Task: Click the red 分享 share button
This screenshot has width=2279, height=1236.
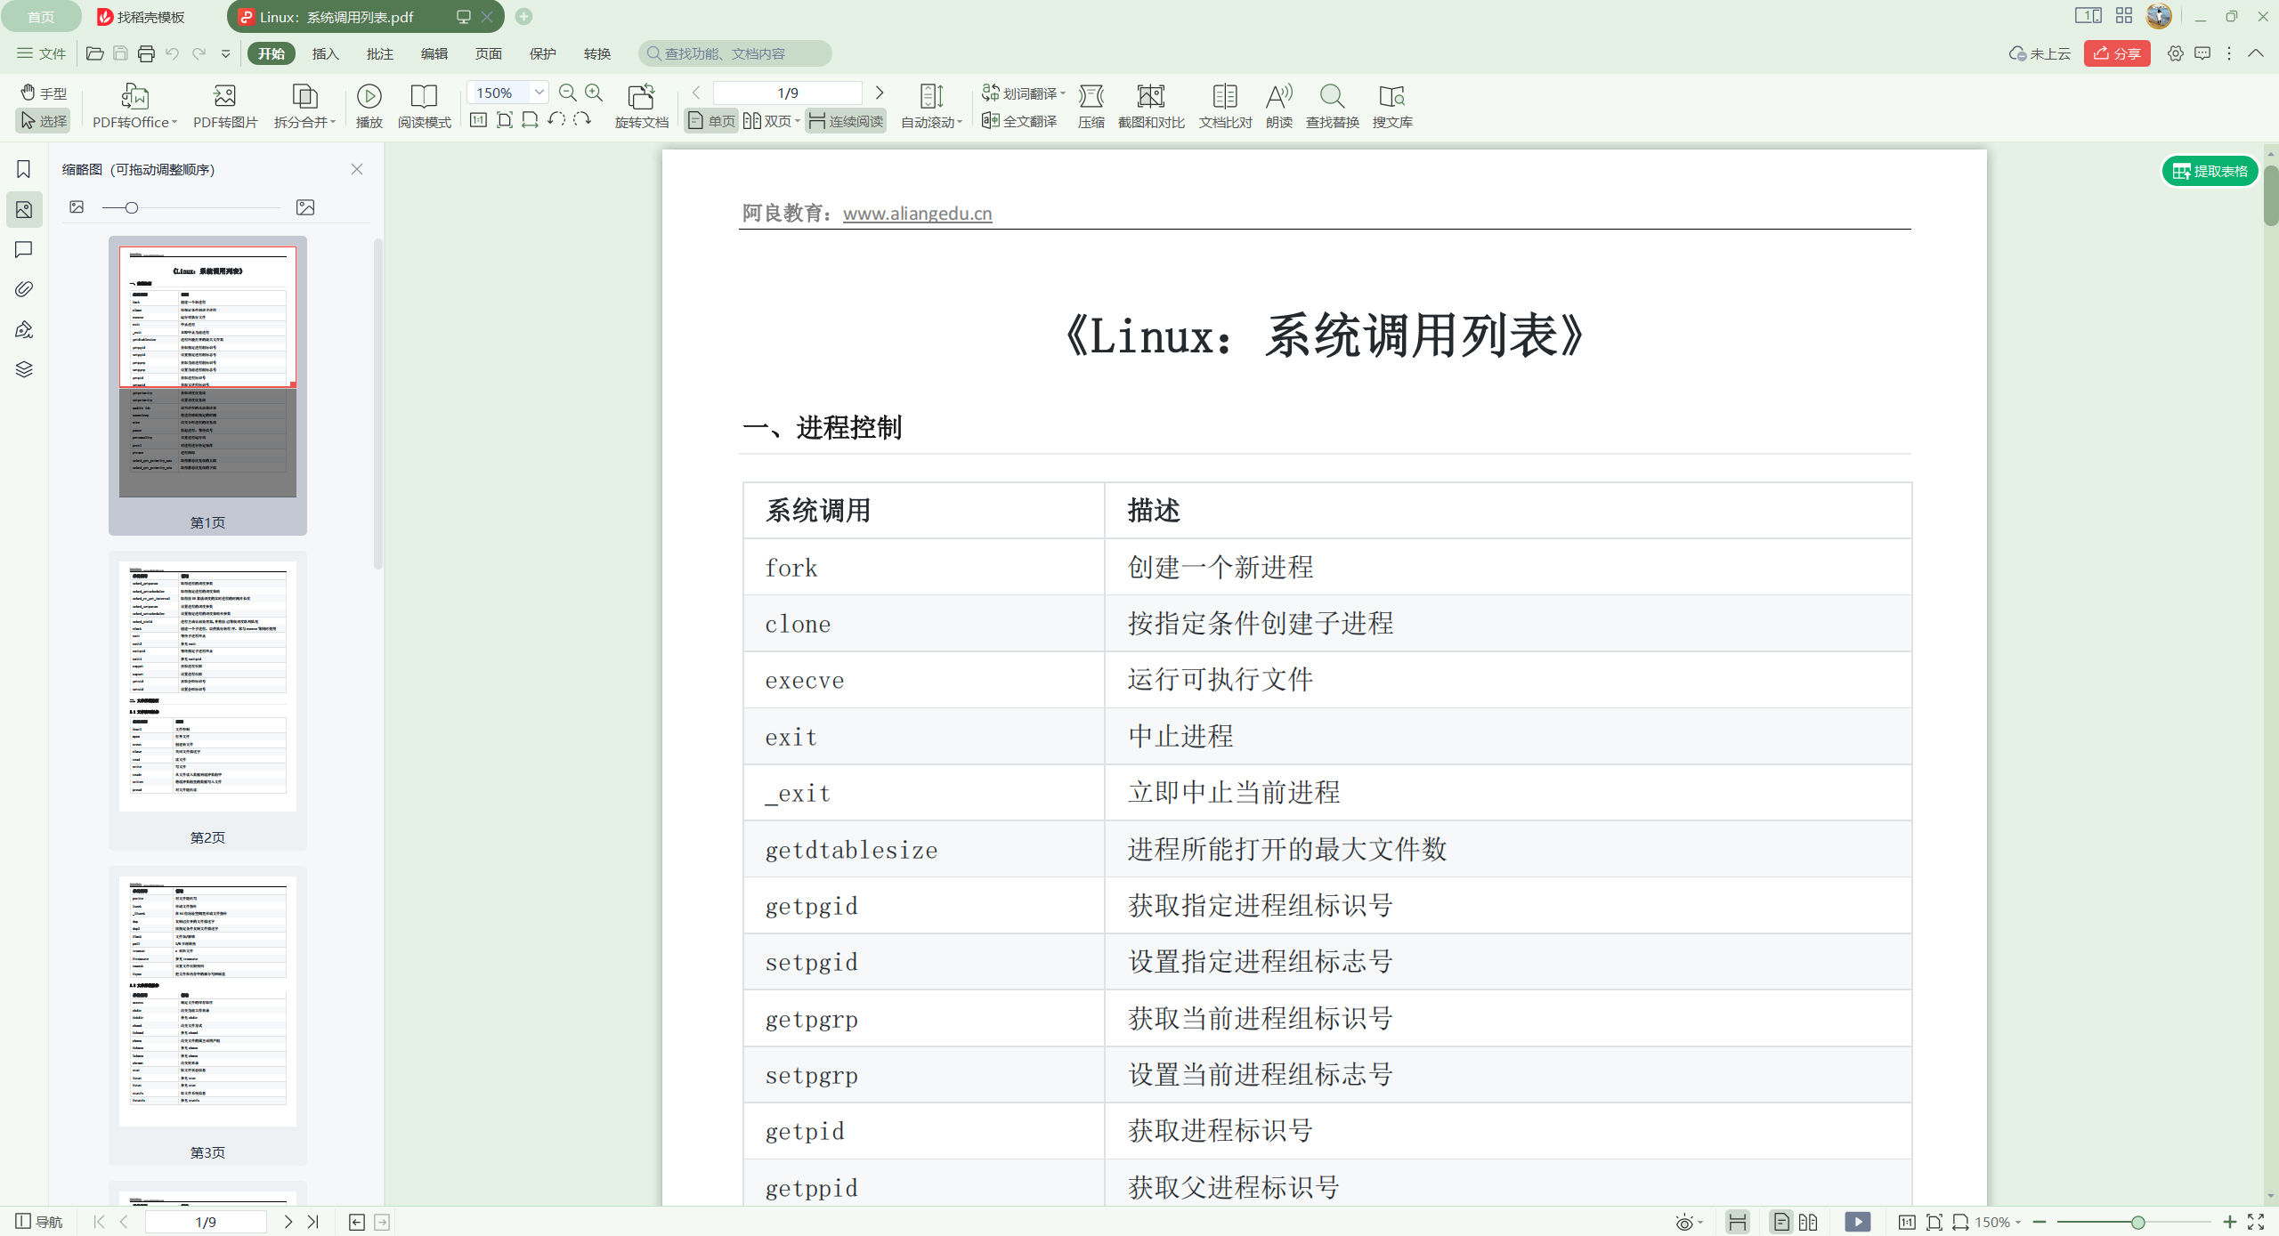Action: 2116,53
